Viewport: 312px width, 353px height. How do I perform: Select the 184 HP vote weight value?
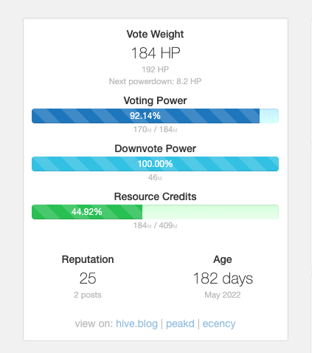(x=156, y=53)
